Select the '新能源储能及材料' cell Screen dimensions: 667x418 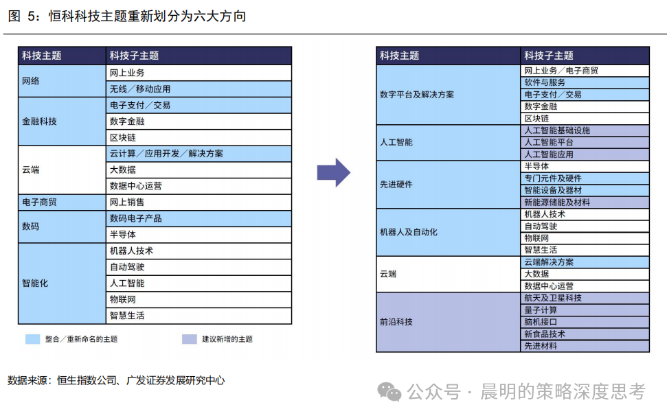(x=585, y=202)
